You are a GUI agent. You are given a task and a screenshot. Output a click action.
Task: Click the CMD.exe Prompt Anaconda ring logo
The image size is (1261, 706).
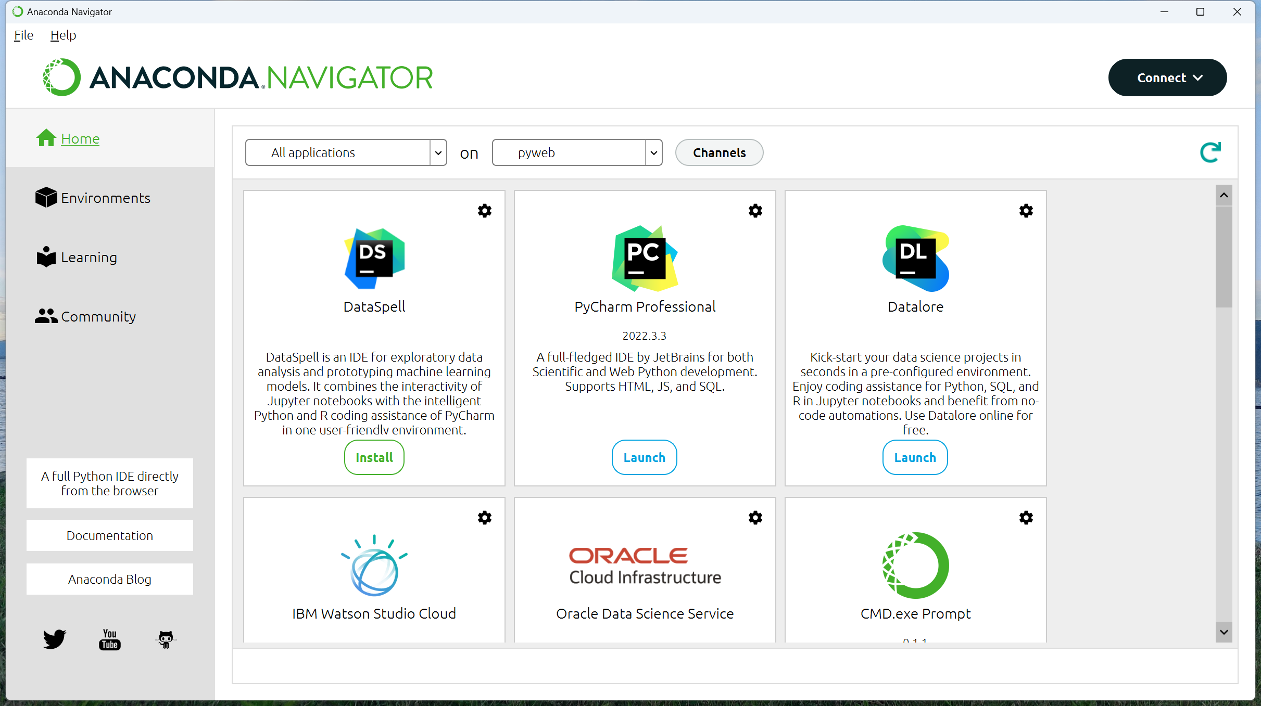coord(915,566)
